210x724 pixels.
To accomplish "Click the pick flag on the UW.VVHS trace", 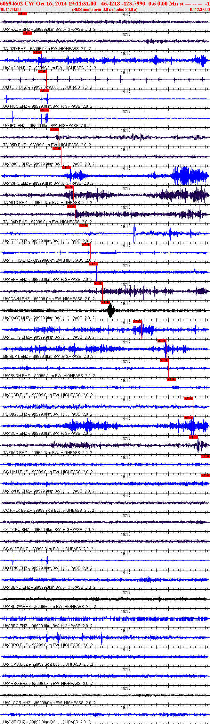I will tap(206, 476).
